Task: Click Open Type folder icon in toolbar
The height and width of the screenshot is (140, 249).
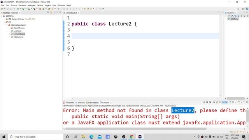Action: [x=49, y=9]
